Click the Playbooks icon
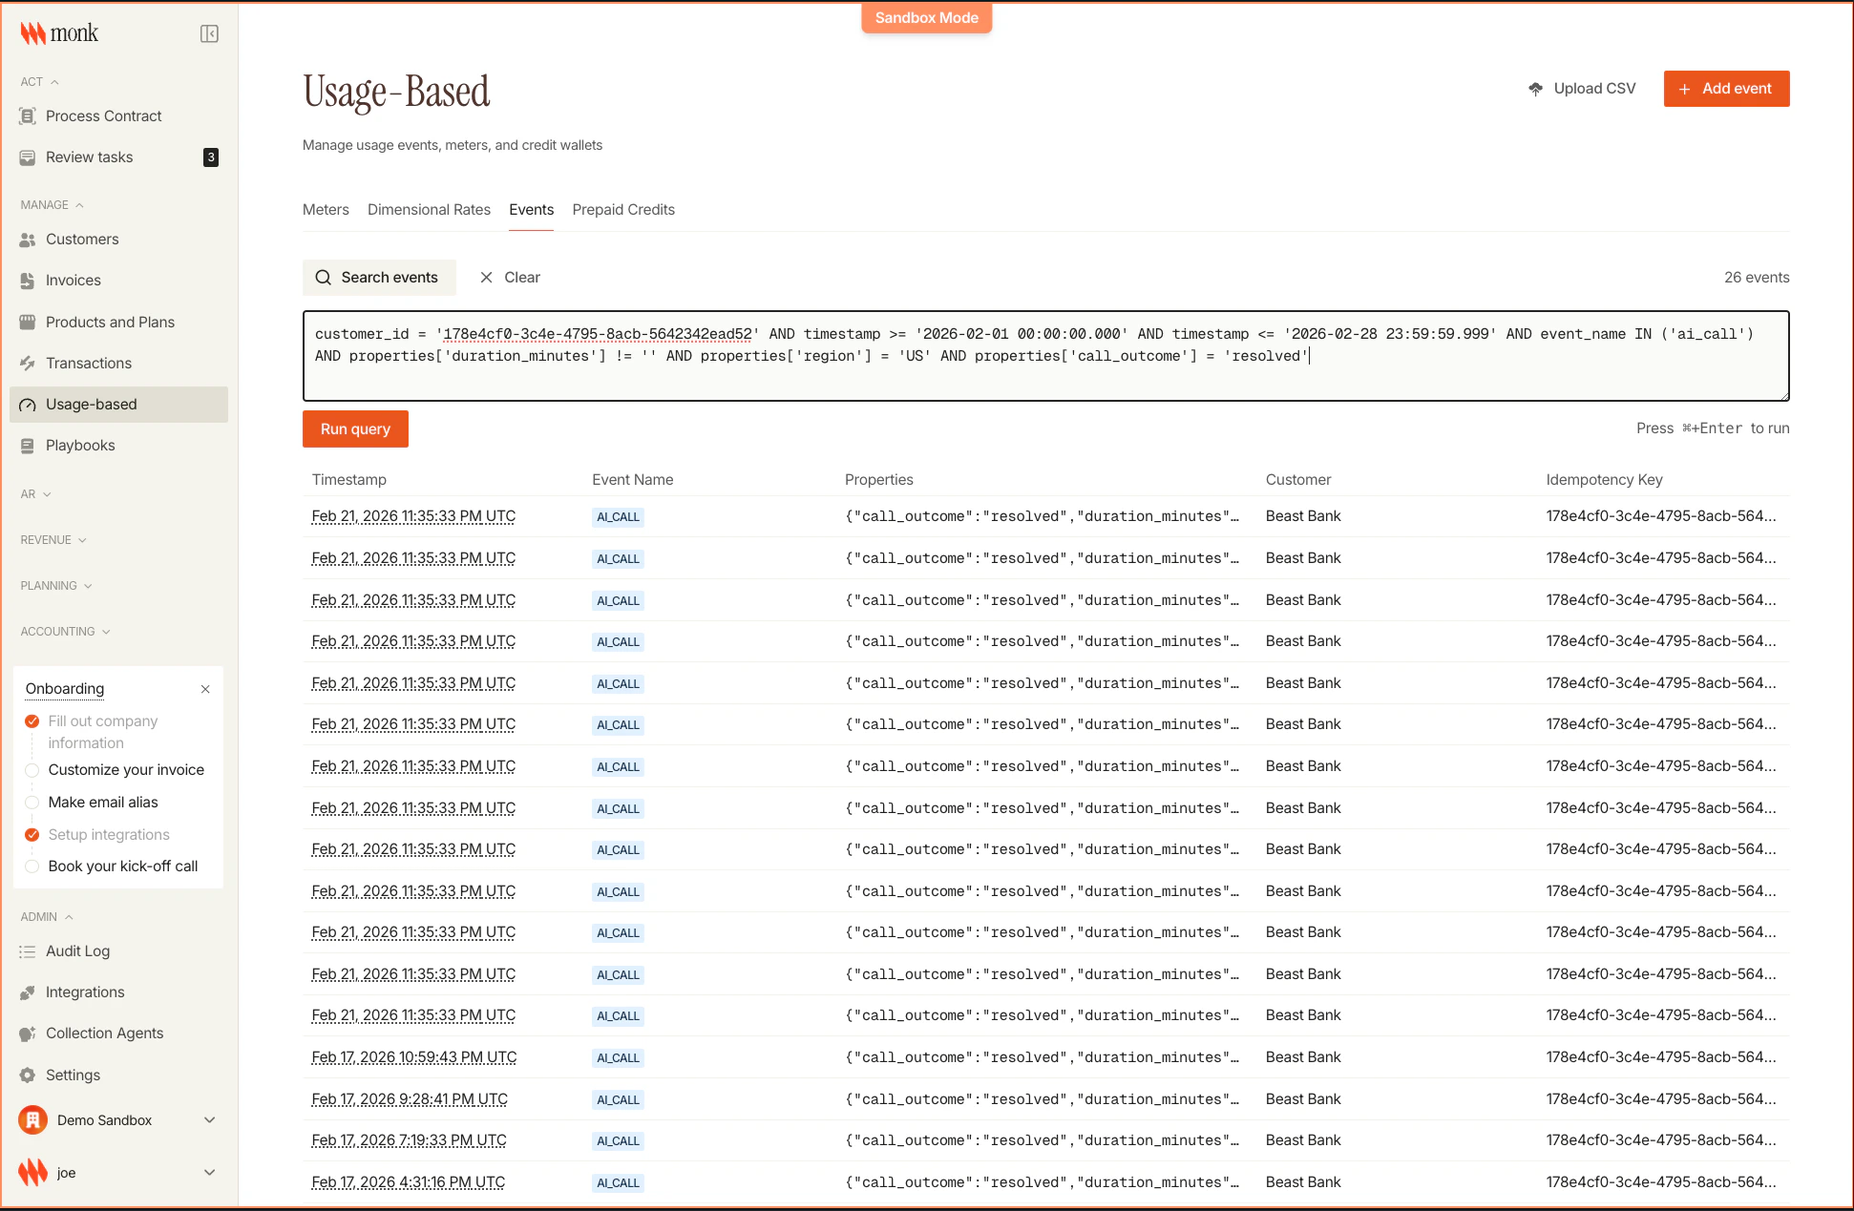 pos(28,446)
